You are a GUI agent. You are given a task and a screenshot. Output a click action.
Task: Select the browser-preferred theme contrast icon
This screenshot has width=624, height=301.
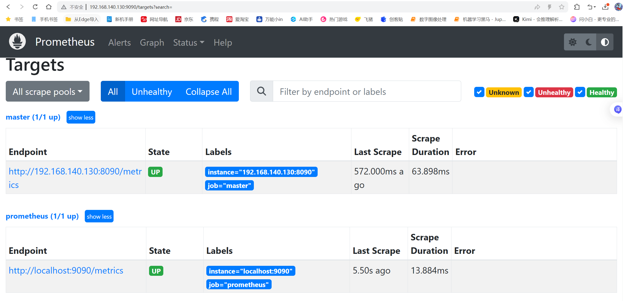tap(605, 42)
